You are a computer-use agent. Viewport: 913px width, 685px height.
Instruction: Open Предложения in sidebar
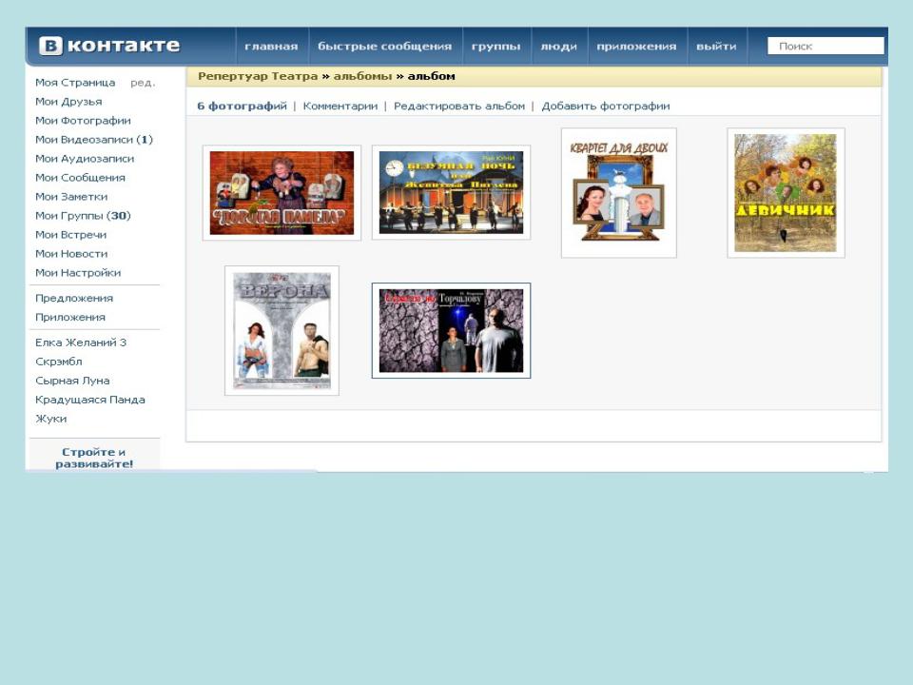74,298
